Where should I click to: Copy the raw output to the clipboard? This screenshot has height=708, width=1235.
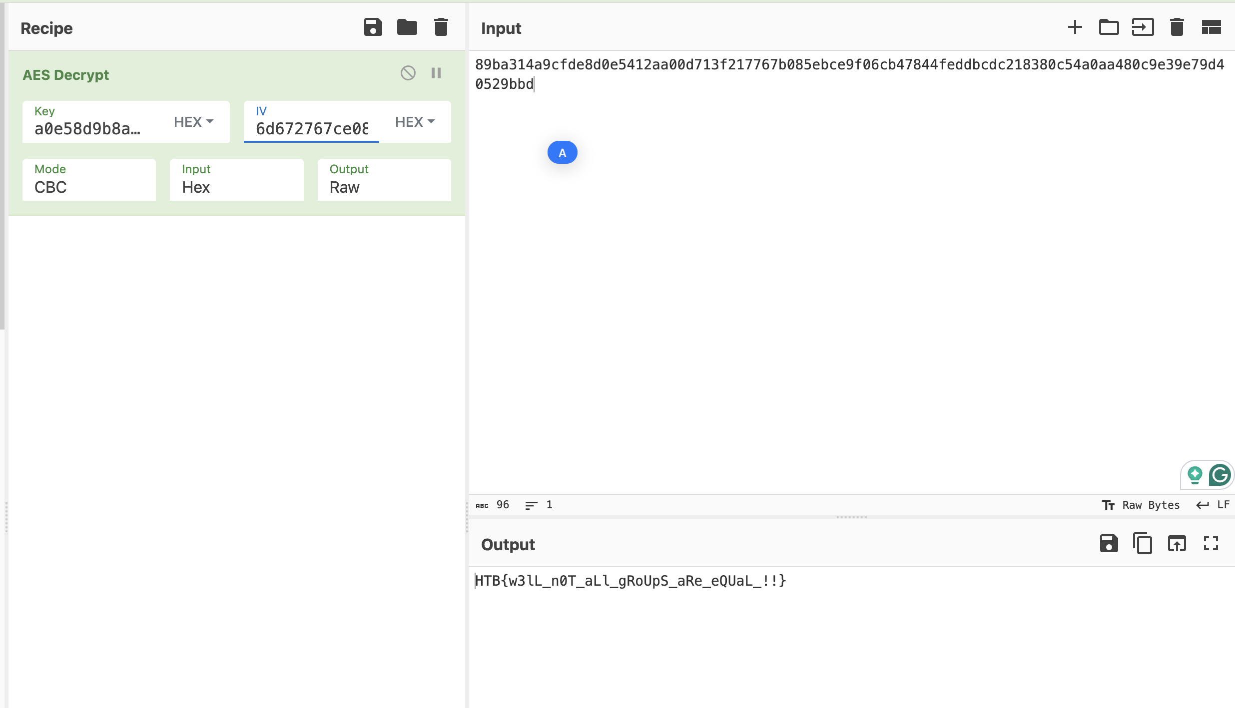coord(1143,543)
